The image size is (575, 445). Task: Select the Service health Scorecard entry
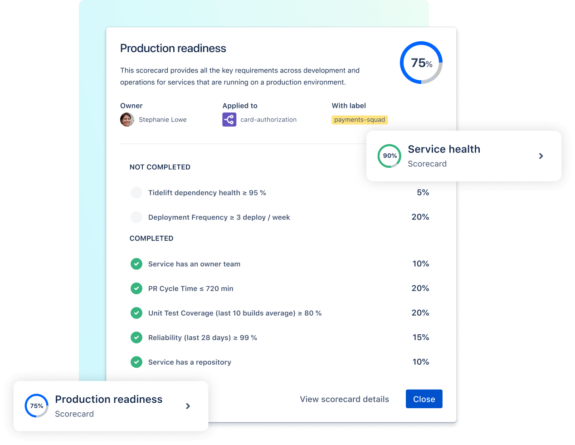pyautogui.click(x=444, y=156)
